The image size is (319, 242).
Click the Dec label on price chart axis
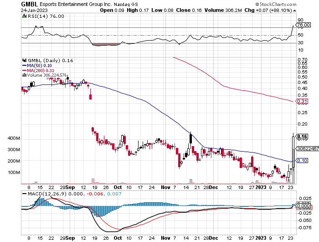[x=213, y=187]
